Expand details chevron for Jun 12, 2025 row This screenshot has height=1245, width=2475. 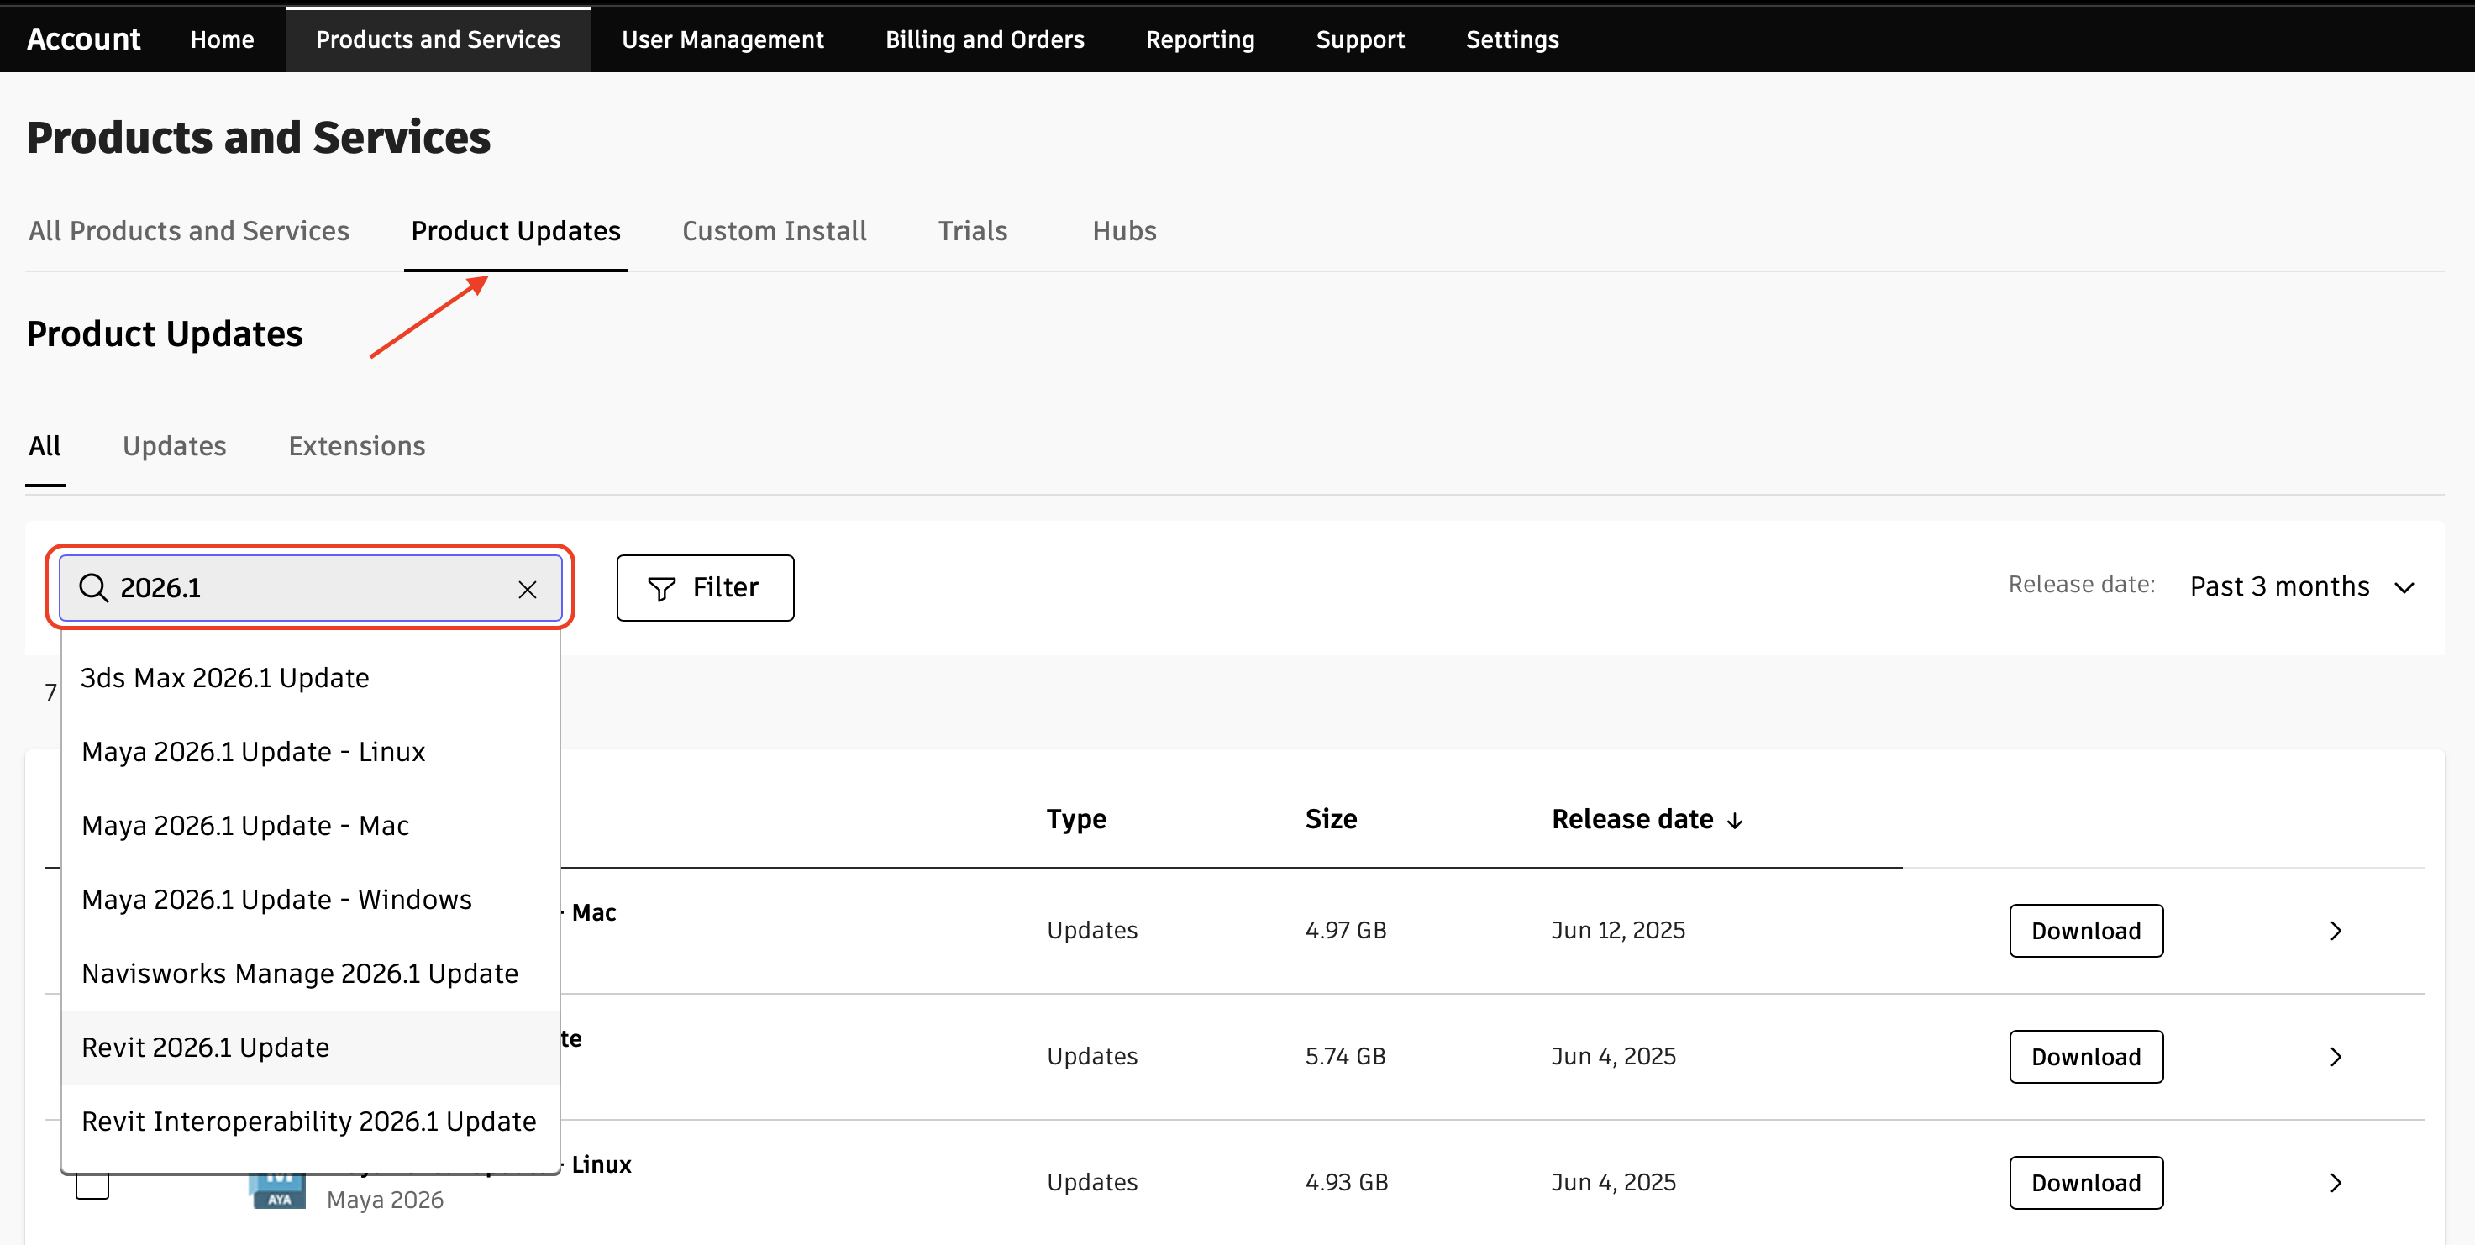(x=2336, y=930)
